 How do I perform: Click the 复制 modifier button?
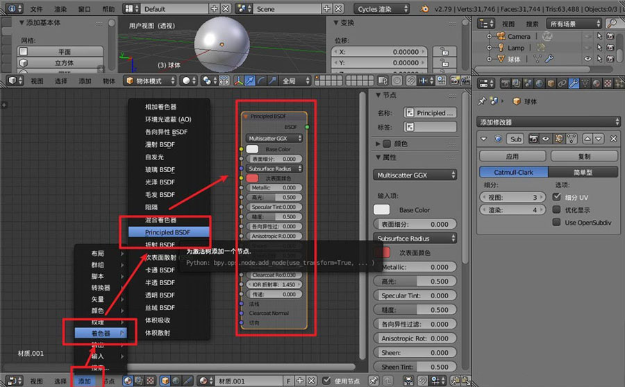[584, 156]
